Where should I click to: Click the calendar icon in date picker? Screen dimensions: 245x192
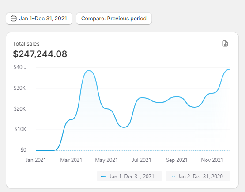14,19
